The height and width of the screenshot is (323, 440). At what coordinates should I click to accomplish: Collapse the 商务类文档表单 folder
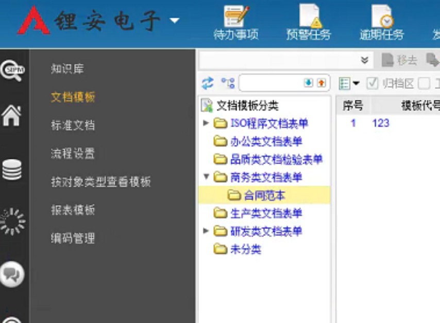(206, 177)
